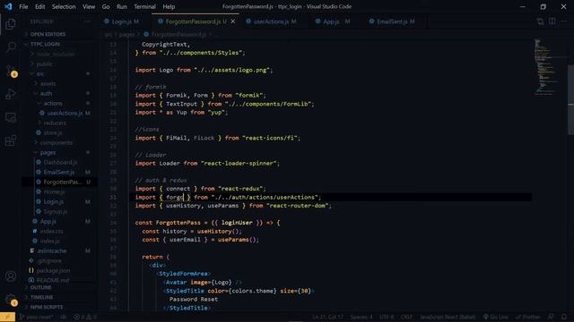Viewport: 574px width, 322px height.
Task: Open the Terminal menu
Action: click(x=144, y=6)
